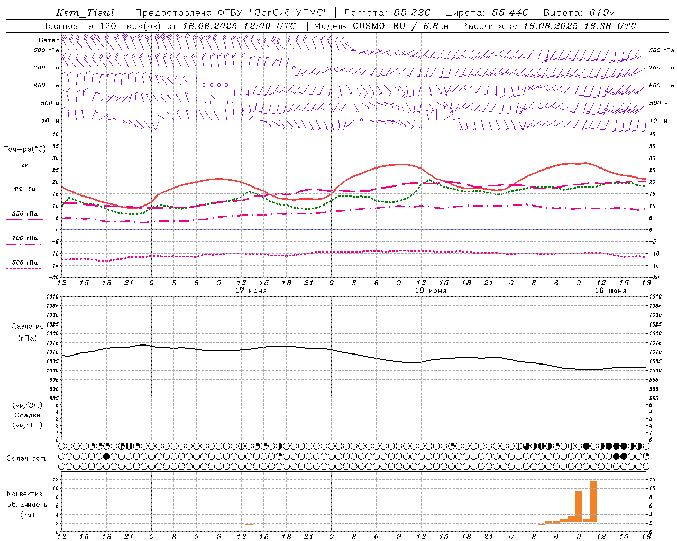Select the "Облачность" cloud cover label

(x=27, y=458)
